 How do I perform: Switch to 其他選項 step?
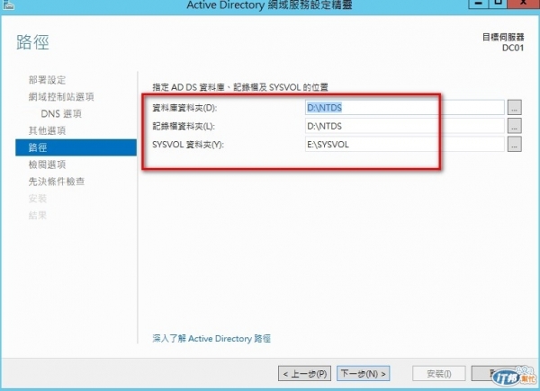(x=47, y=130)
